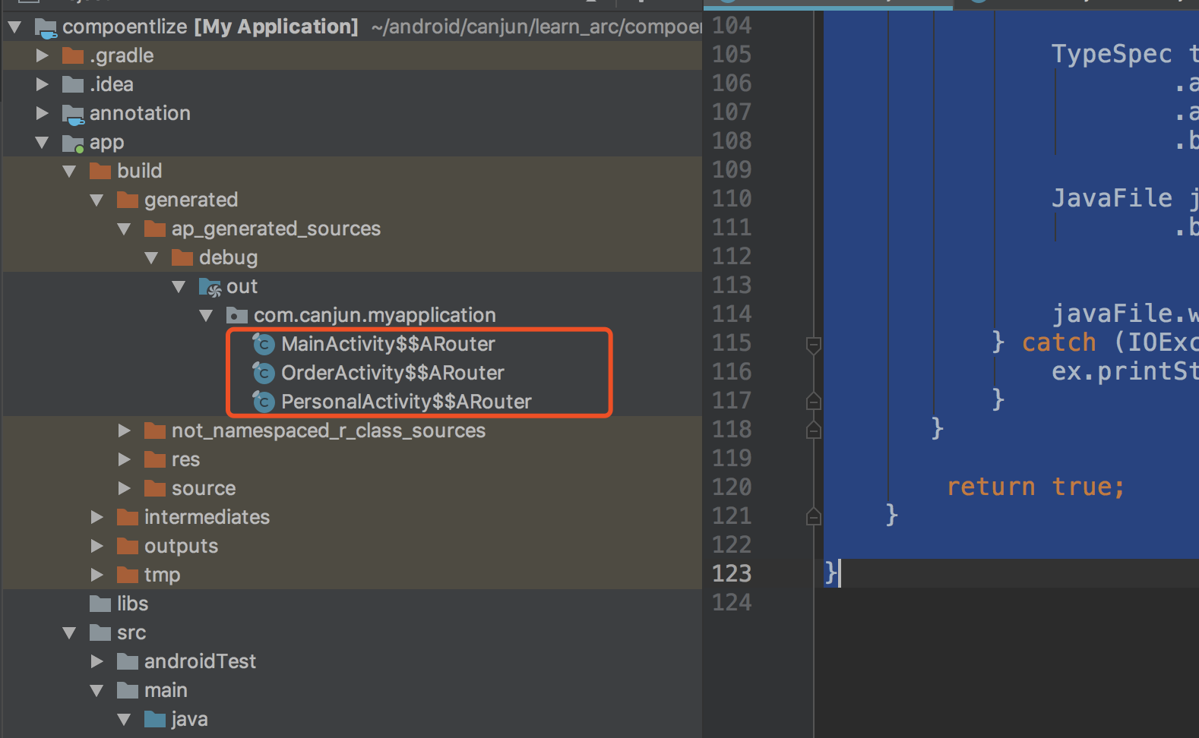Click the .idea folder icon

73,85
